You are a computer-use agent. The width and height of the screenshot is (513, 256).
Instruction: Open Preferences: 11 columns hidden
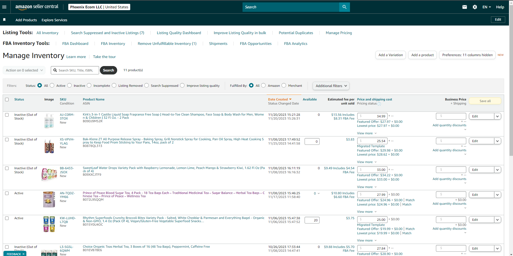[467, 55]
